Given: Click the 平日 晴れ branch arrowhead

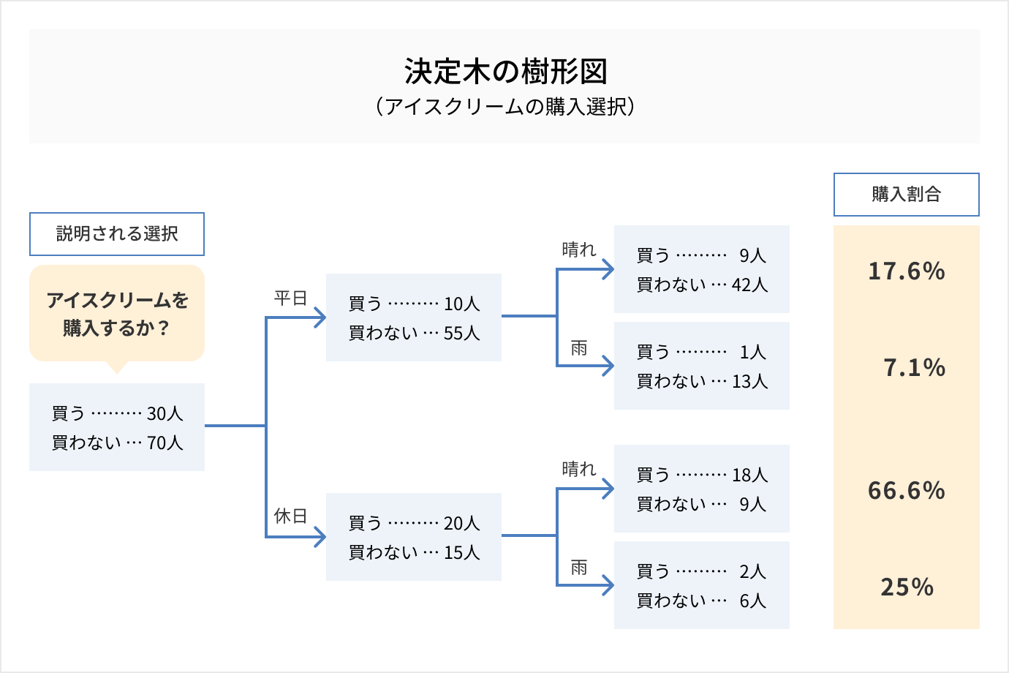Looking at the screenshot, I should click(608, 269).
